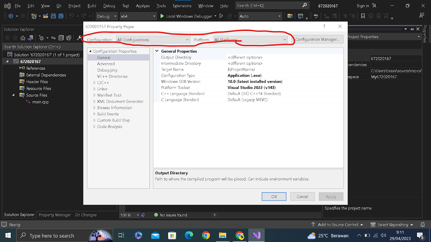Image resolution: width=431 pixels, height=242 pixels.
Task: Open the x64 solution platform dropdown
Action: (x=138, y=16)
